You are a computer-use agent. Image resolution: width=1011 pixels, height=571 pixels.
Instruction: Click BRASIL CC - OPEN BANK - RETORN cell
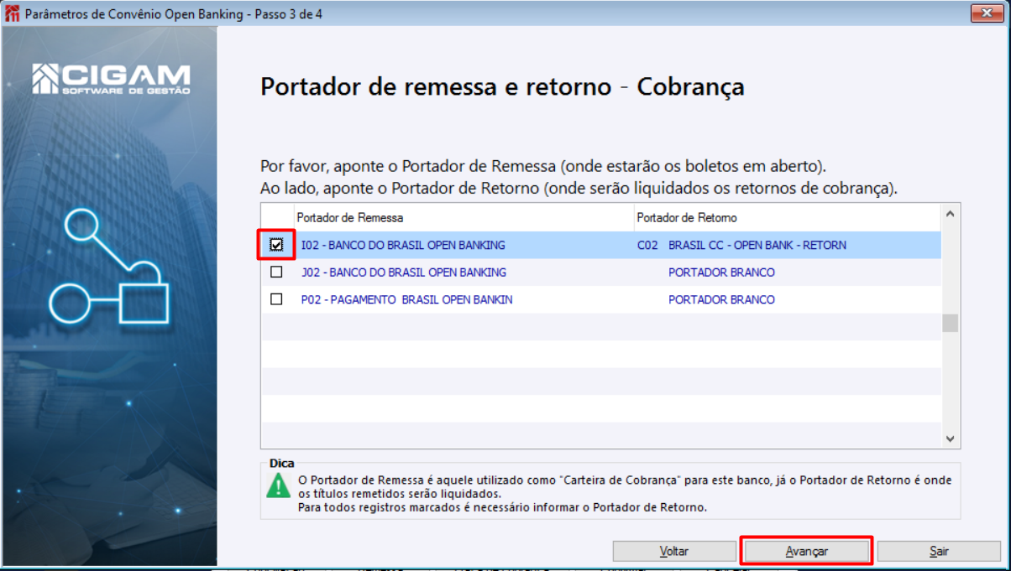[x=757, y=246]
